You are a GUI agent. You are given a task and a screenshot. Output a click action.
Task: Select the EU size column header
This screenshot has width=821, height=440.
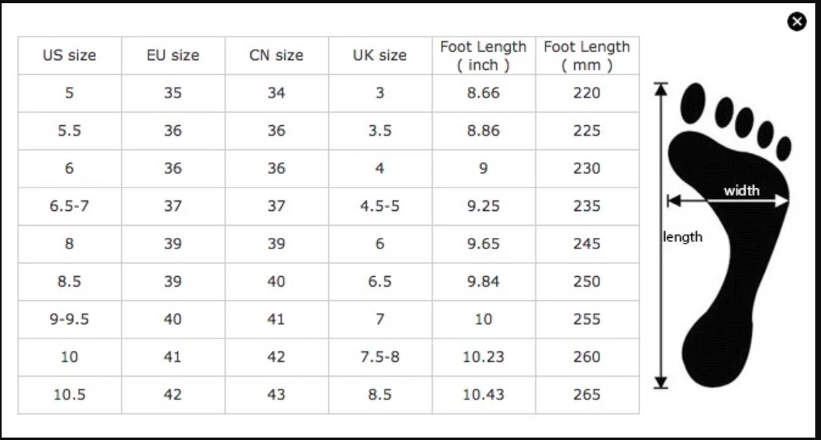click(x=173, y=56)
